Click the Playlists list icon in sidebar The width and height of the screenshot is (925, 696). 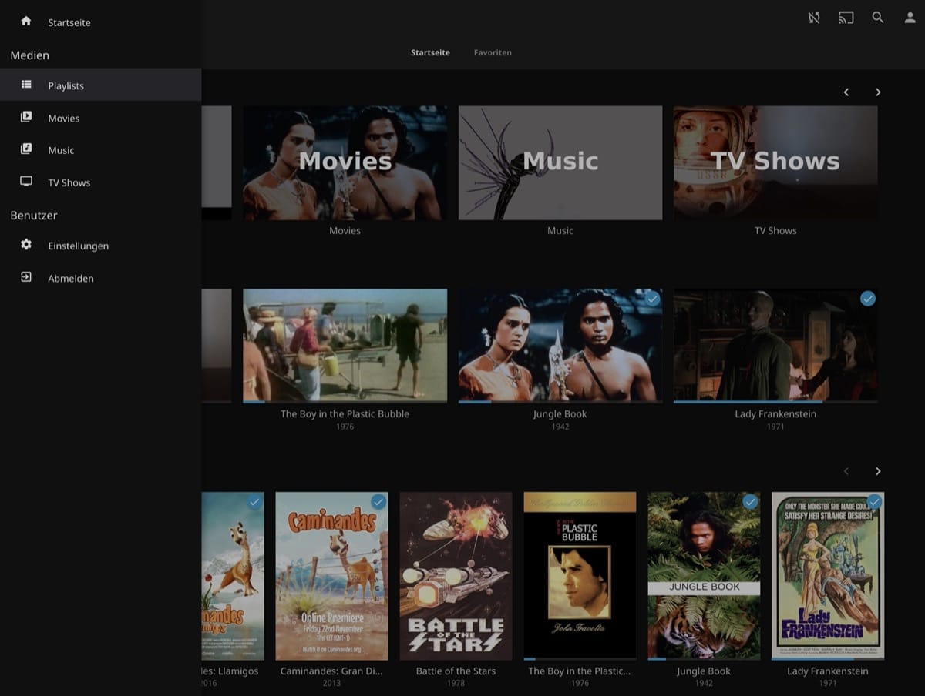coord(26,85)
